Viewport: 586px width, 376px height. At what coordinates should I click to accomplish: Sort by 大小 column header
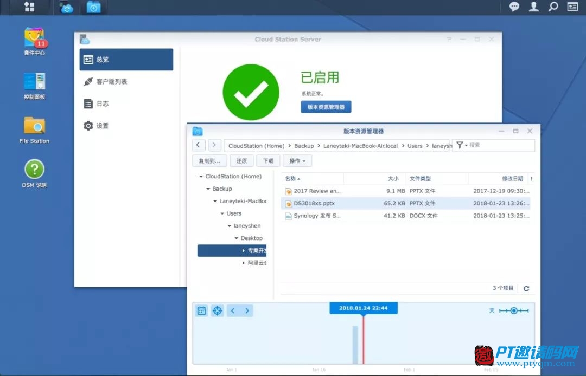375,179
